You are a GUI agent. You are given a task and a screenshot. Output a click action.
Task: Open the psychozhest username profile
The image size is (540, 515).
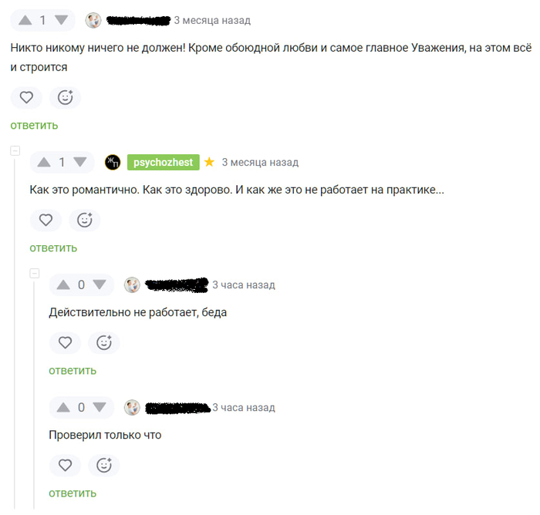pyautogui.click(x=164, y=162)
